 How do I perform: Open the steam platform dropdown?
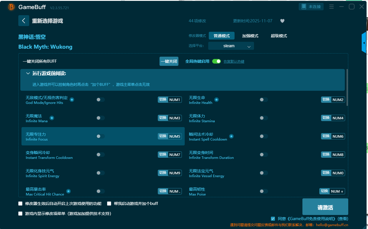(x=231, y=46)
